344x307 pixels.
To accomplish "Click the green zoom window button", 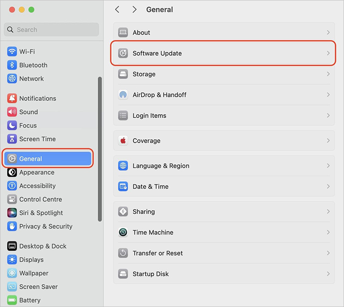I will pyautogui.click(x=31, y=10).
